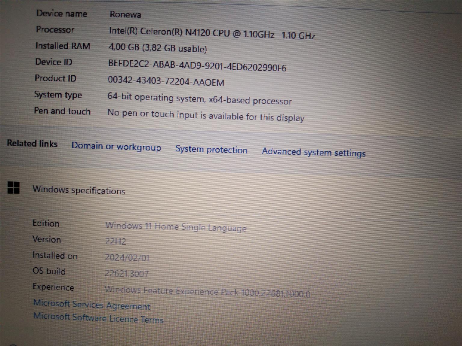Open the Microsoft Services Agreement link
This screenshot has height=346, width=462.
[91, 305]
